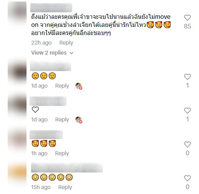Open avatar of the 1h ago commenter
The image size is (199, 194).
[x=17, y=139]
